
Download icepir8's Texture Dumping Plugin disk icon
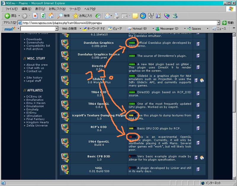point(198,117)
